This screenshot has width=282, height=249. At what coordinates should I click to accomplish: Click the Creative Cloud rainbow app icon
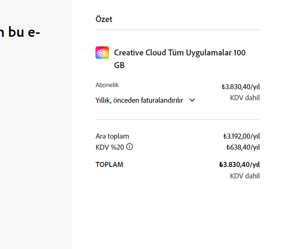tap(102, 53)
